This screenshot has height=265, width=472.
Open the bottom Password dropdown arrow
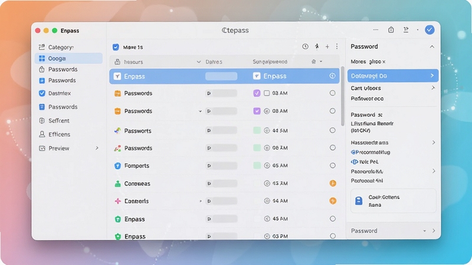[424, 231]
